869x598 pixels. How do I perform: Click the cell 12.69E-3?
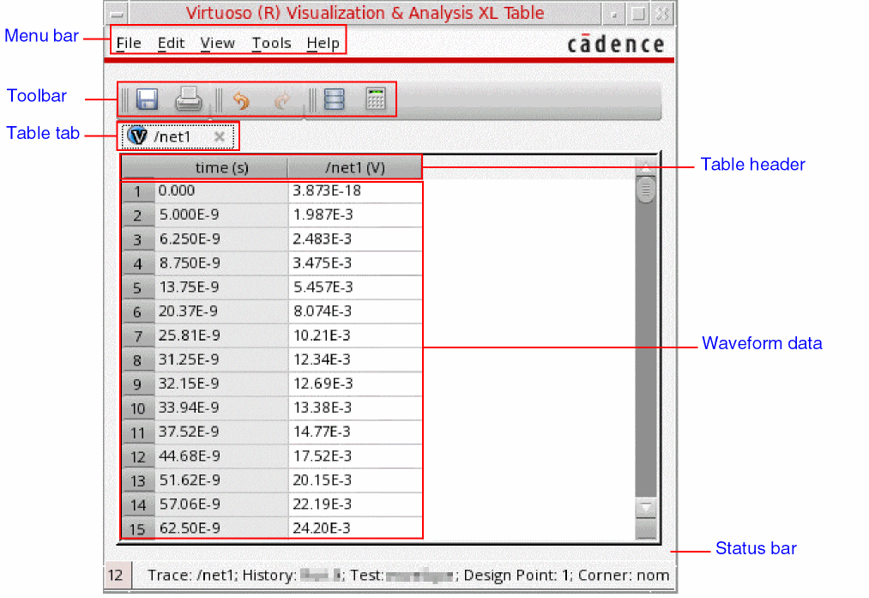355,384
